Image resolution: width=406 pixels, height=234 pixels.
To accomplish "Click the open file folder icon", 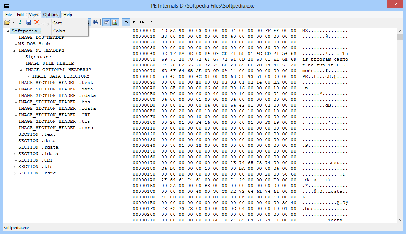I will (x=7, y=23).
